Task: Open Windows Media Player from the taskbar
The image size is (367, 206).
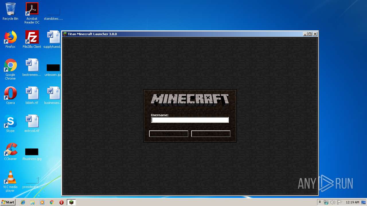Action: (42, 202)
